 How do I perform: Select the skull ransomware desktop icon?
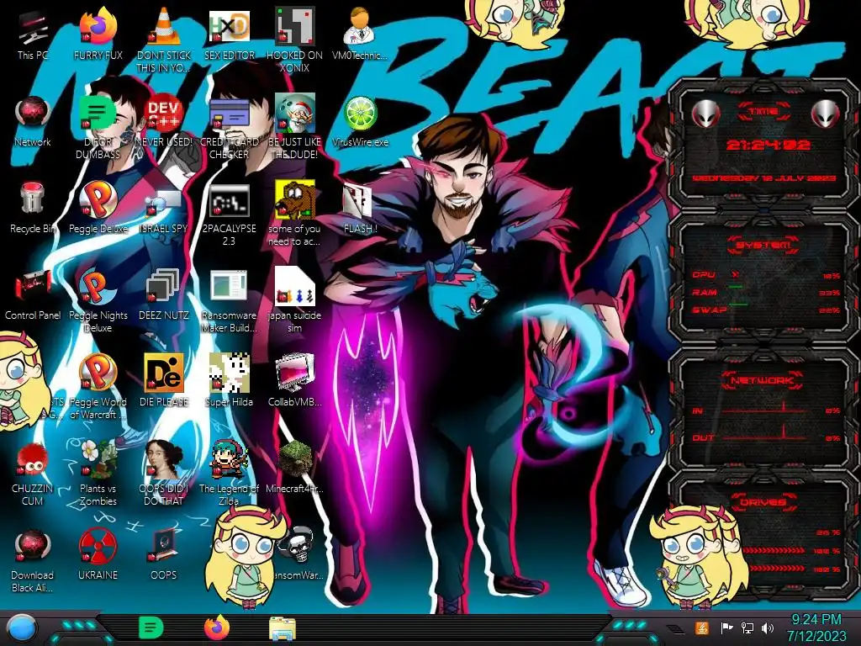[297, 552]
